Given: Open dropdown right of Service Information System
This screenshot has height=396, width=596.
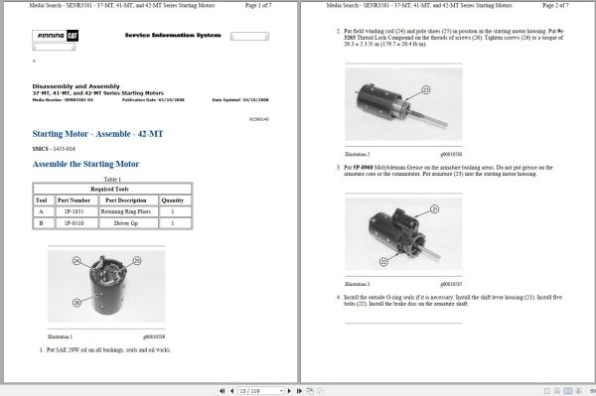Looking at the screenshot, I should coord(249,36).
